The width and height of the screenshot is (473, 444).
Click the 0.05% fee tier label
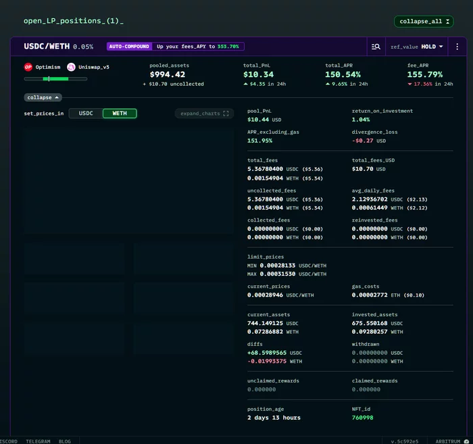tap(83, 47)
